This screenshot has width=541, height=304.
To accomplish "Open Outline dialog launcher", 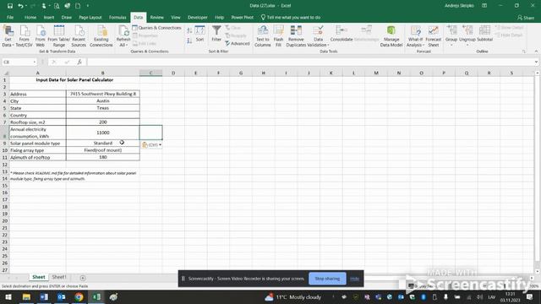I will [x=524, y=52].
